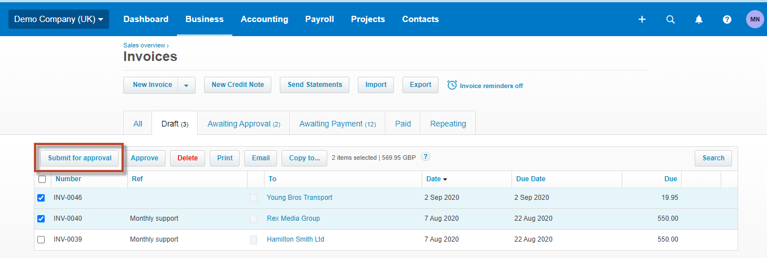This screenshot has width=767, height=258.
Task: Sort by the Ref column header
Action: (x=137, y=179)
